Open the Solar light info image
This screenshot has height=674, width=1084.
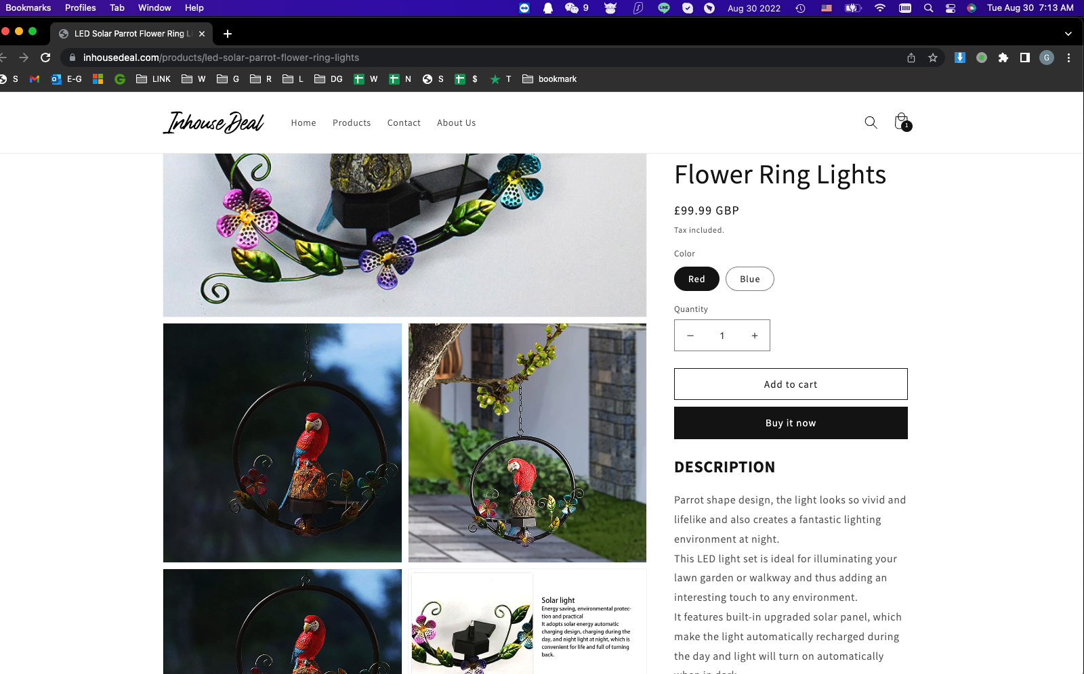click(527, 621)
